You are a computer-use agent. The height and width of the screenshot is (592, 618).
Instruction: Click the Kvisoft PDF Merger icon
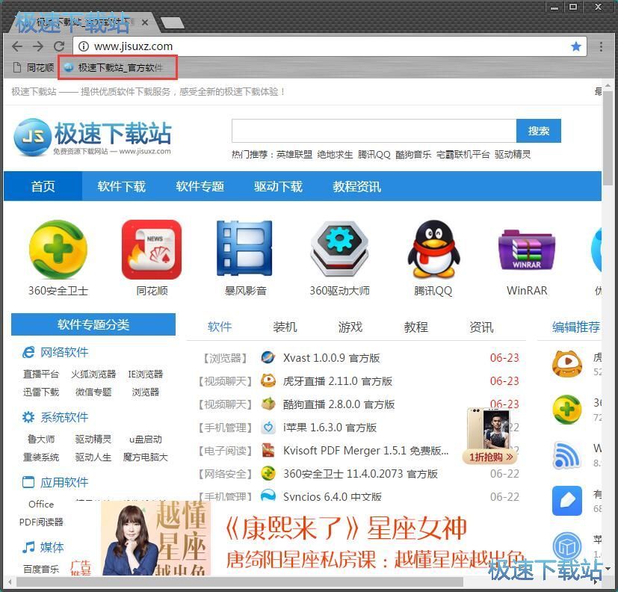(x=268, y=451)
